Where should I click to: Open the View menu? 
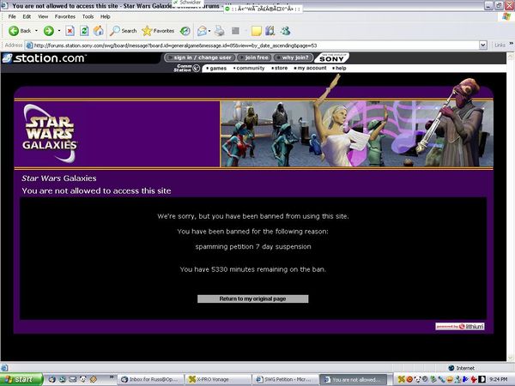pyautogui.click(x=43, y=16)
